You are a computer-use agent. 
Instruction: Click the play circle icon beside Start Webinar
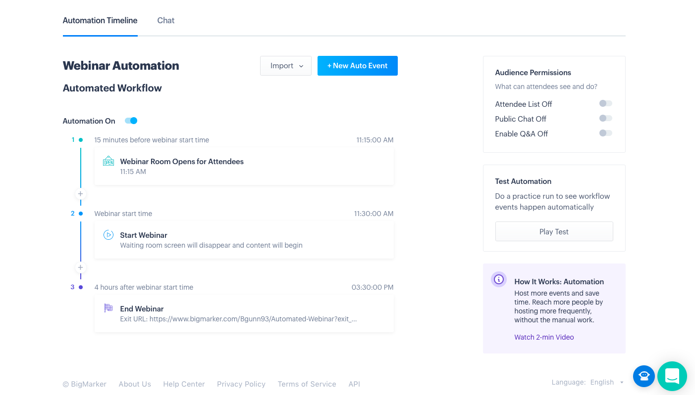click(108, 235)
